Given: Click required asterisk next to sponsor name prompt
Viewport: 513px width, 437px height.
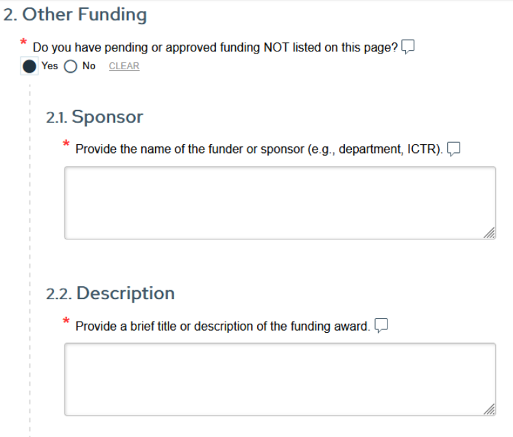Looking at the screenshot, I should pos(67,144).
